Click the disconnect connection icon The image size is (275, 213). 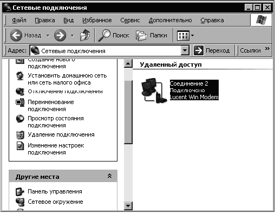coord(20,92)
